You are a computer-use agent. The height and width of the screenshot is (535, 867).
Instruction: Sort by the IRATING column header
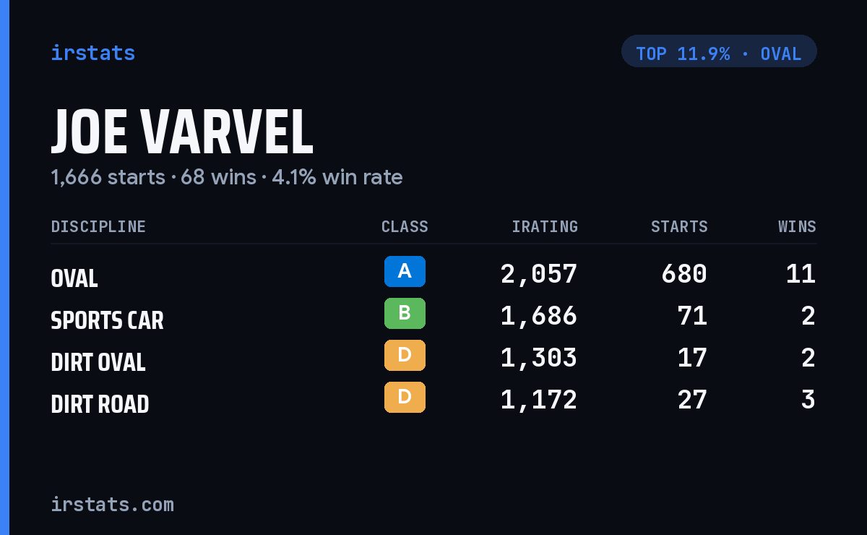point(545,227)
